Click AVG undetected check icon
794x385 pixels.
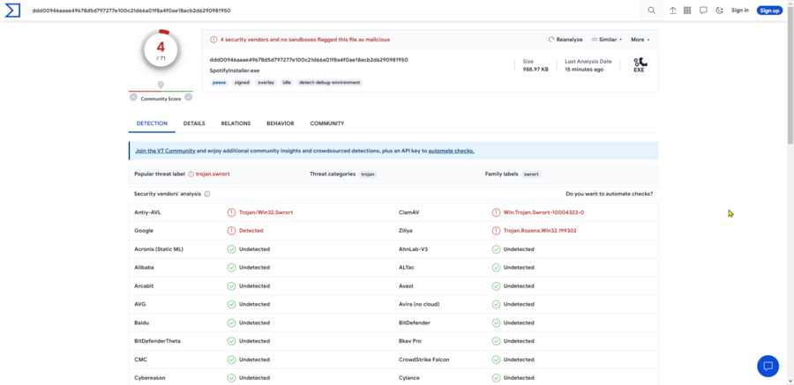click(231, 305)
